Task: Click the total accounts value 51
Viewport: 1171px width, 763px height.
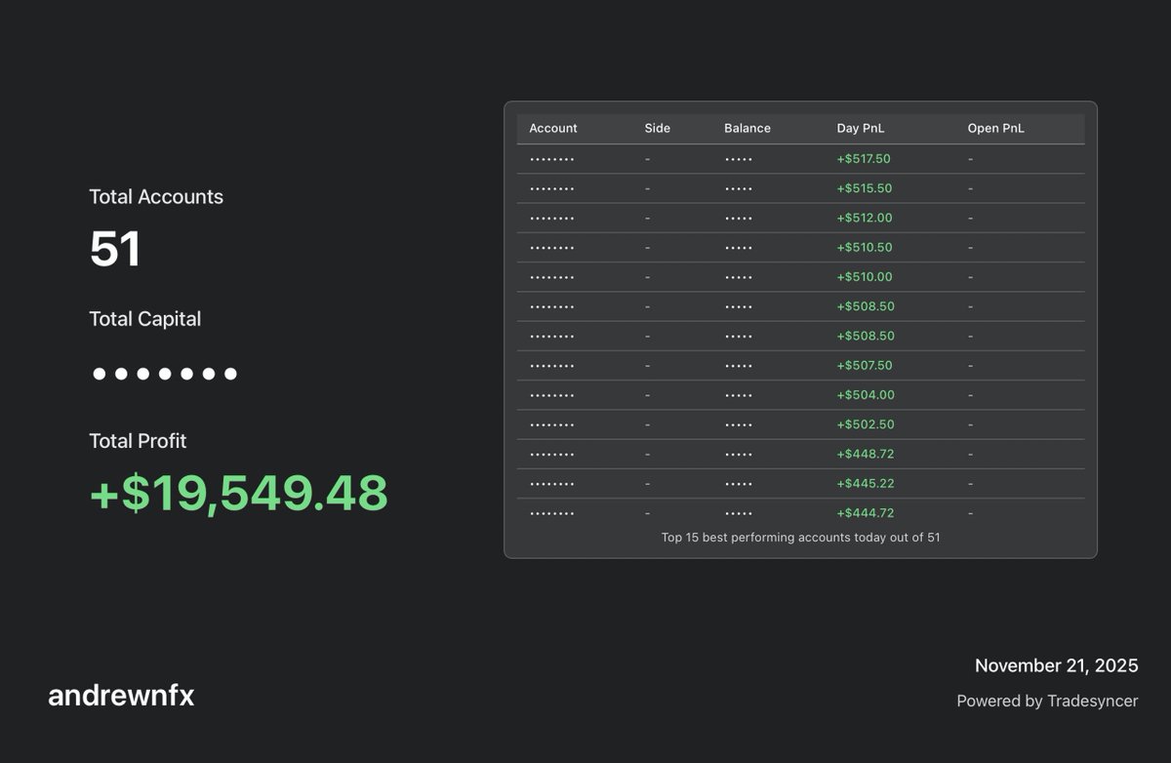Action: 115,249
